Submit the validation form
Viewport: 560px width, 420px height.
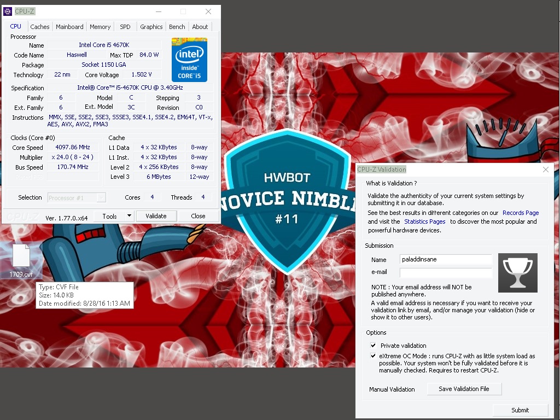point(520,410)
